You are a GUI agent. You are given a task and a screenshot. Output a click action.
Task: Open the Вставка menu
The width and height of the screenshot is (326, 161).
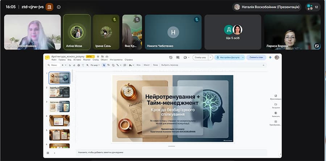(77, 60)
